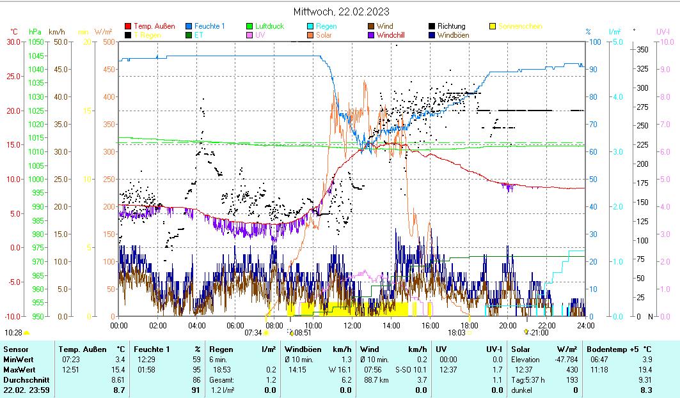680x398 pixels.
Task: Click the orange Solar legend square
Action: (x=311, y=35)
